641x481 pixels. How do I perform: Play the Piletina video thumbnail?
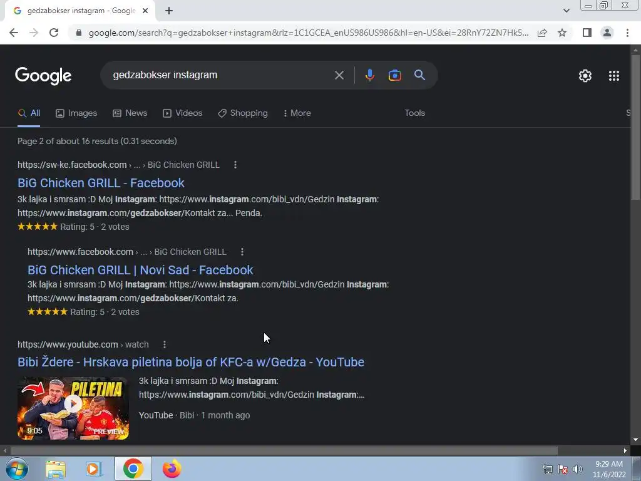coord(73,408)
